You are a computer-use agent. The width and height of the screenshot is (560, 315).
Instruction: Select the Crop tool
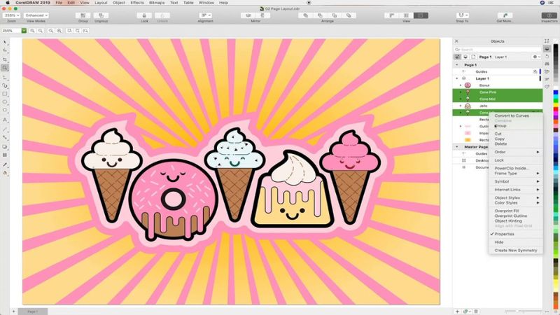[x=5, y=59]
